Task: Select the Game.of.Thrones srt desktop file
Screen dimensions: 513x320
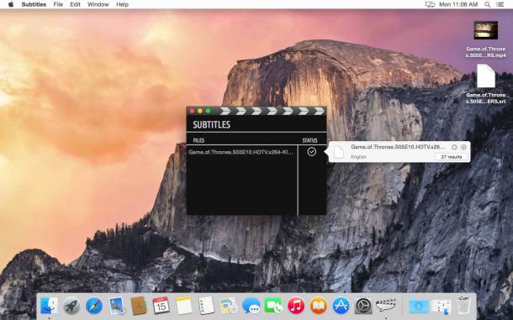Action: [486, 84]
